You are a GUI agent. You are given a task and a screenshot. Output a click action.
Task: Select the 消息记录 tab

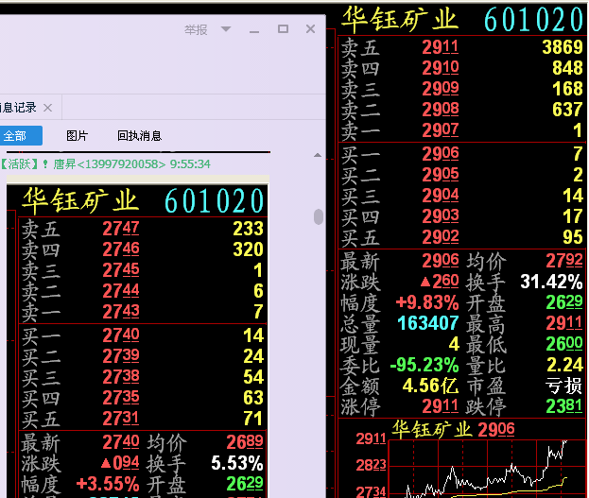coord(18,108)
